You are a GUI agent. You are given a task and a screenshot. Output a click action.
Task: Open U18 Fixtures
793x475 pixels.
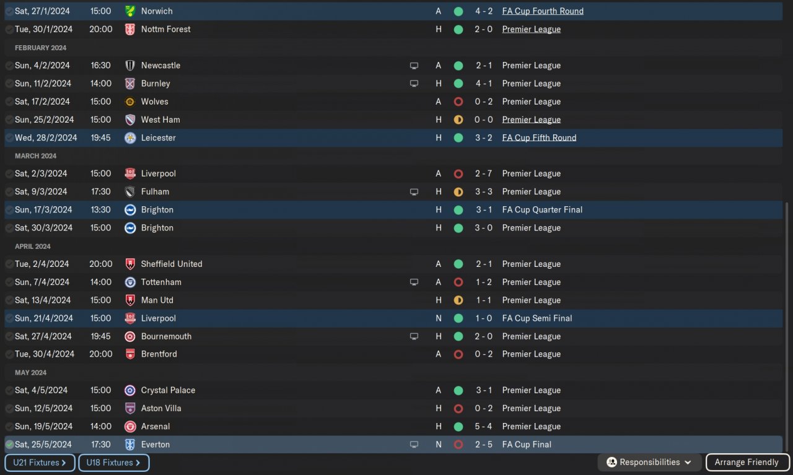click(x=113, y=463)
